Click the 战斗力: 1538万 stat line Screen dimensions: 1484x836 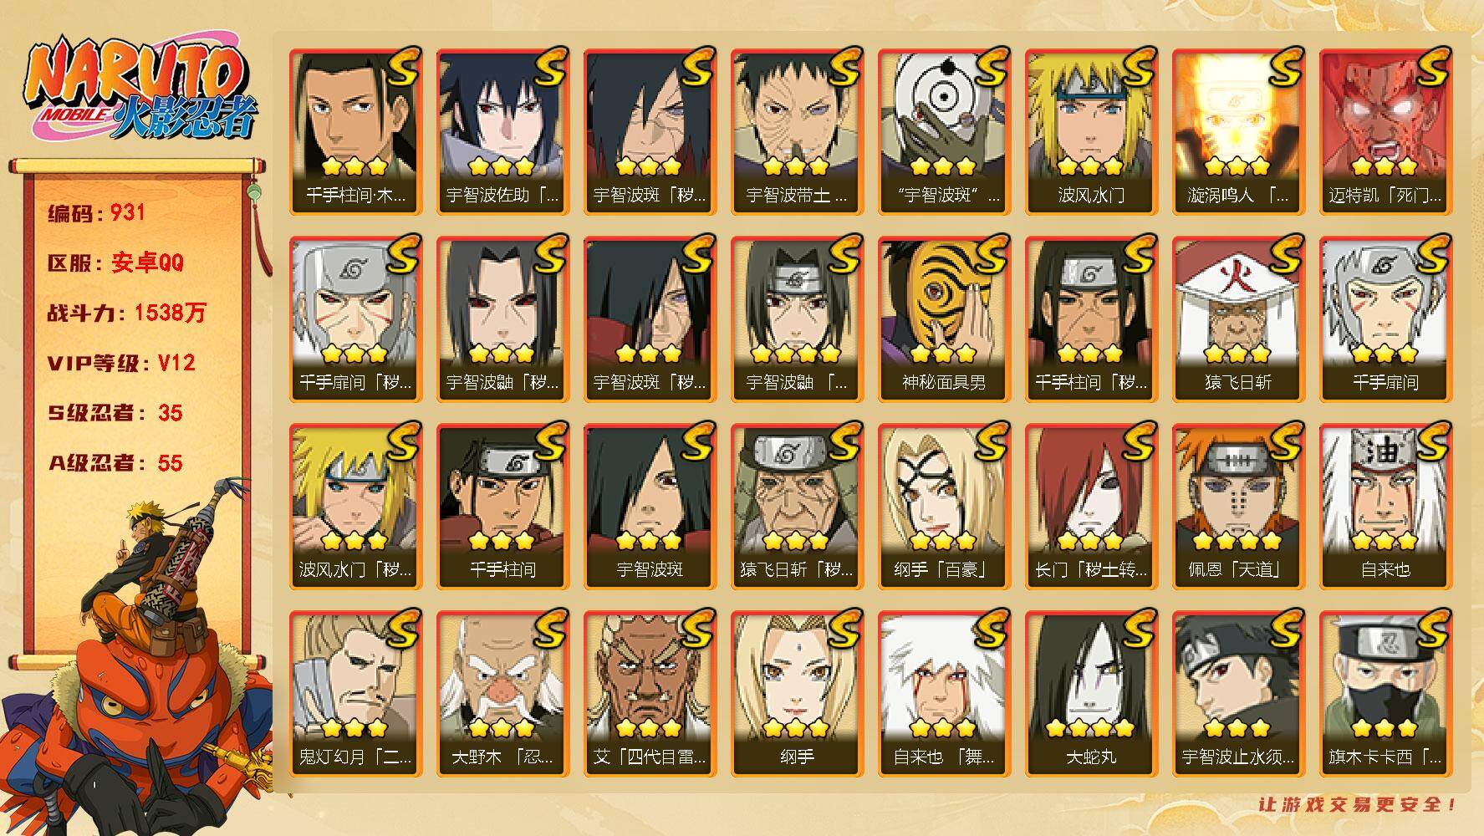click(x=126, y=313)
